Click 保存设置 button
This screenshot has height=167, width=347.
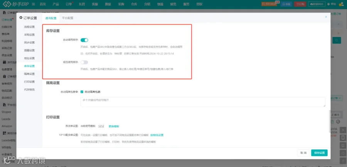tap(319, 153)
